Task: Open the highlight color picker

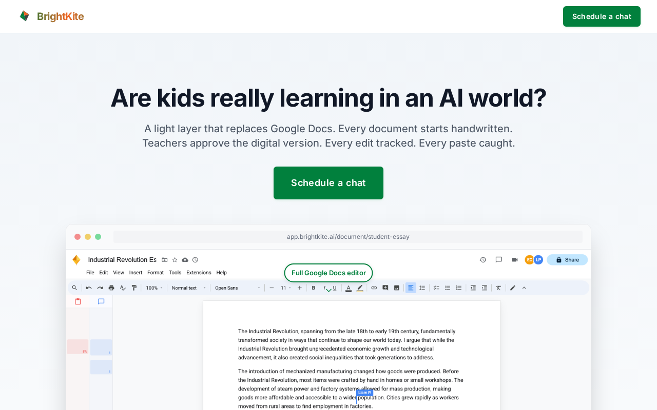Action: (x=360, y=288)
